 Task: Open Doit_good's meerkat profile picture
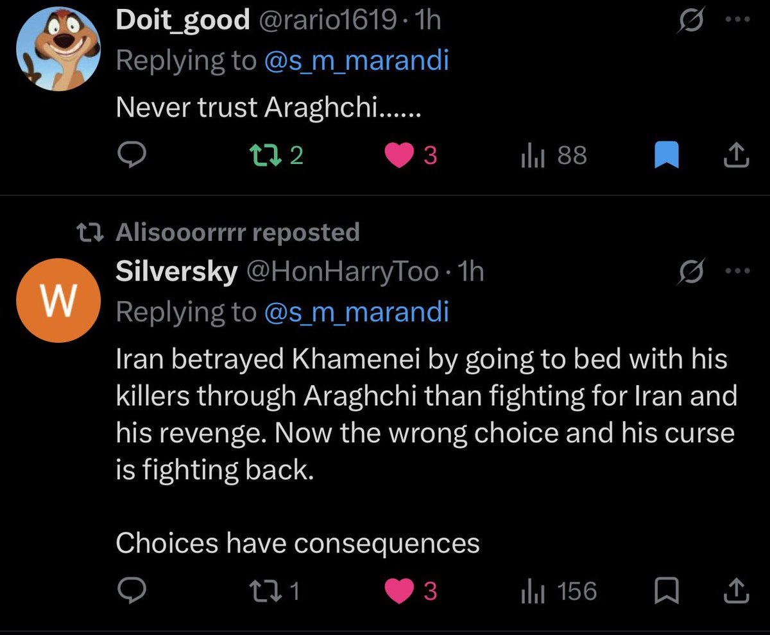click(x=58, y=49)
